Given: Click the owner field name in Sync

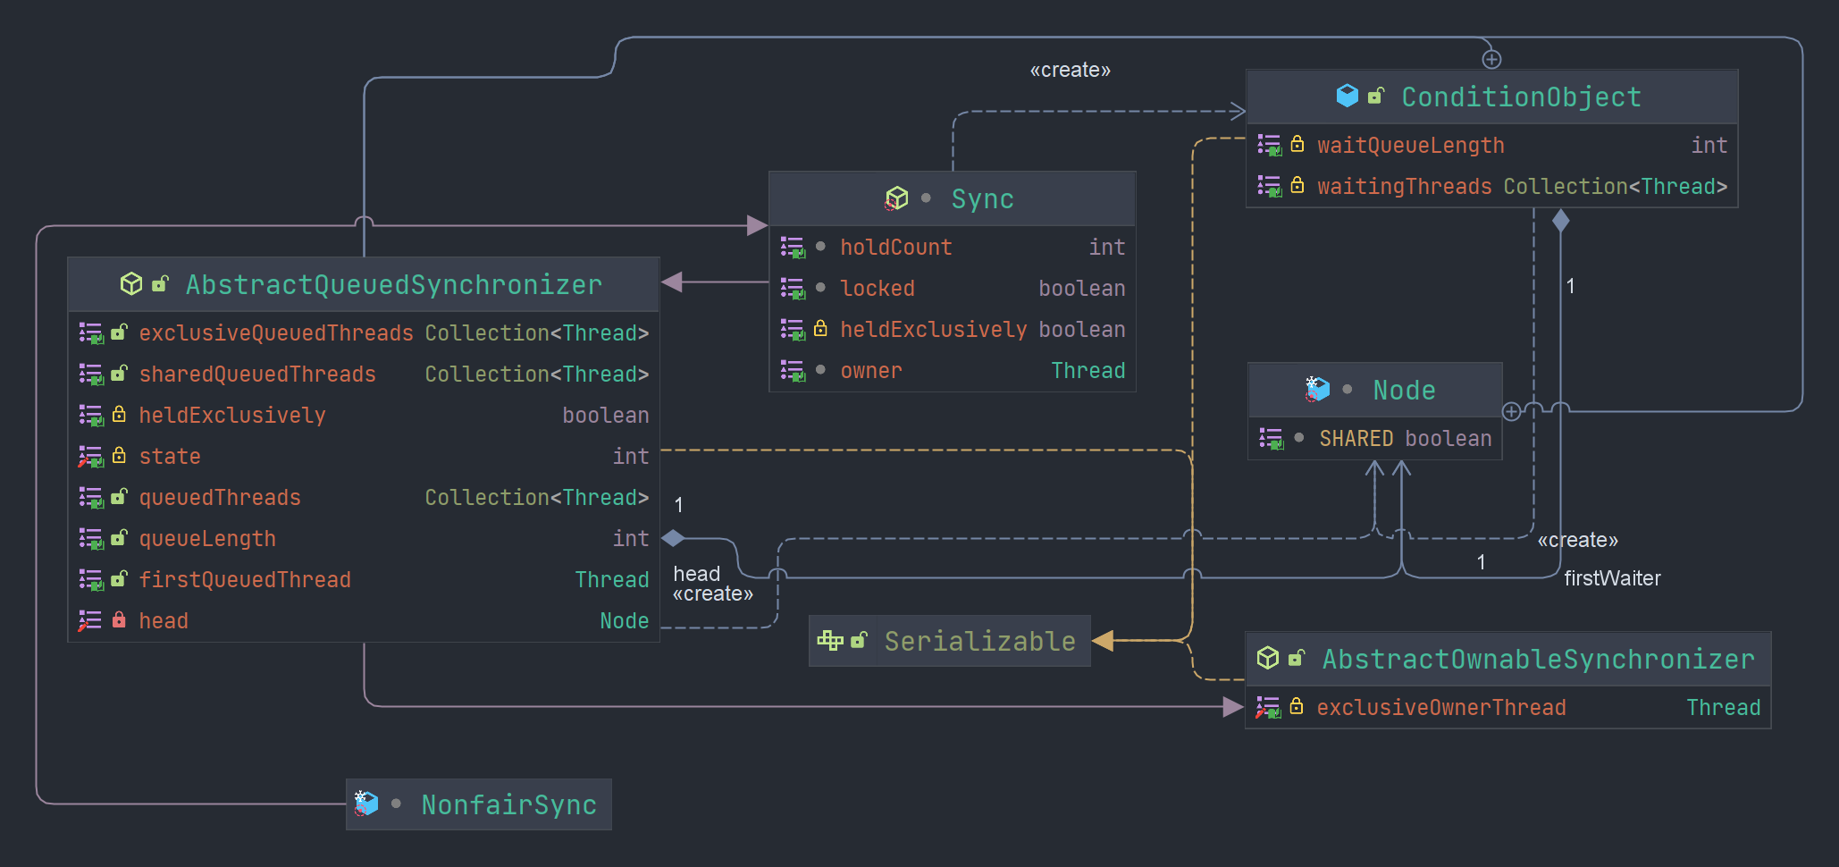Looking at the screenshot, I should (871, 371).
